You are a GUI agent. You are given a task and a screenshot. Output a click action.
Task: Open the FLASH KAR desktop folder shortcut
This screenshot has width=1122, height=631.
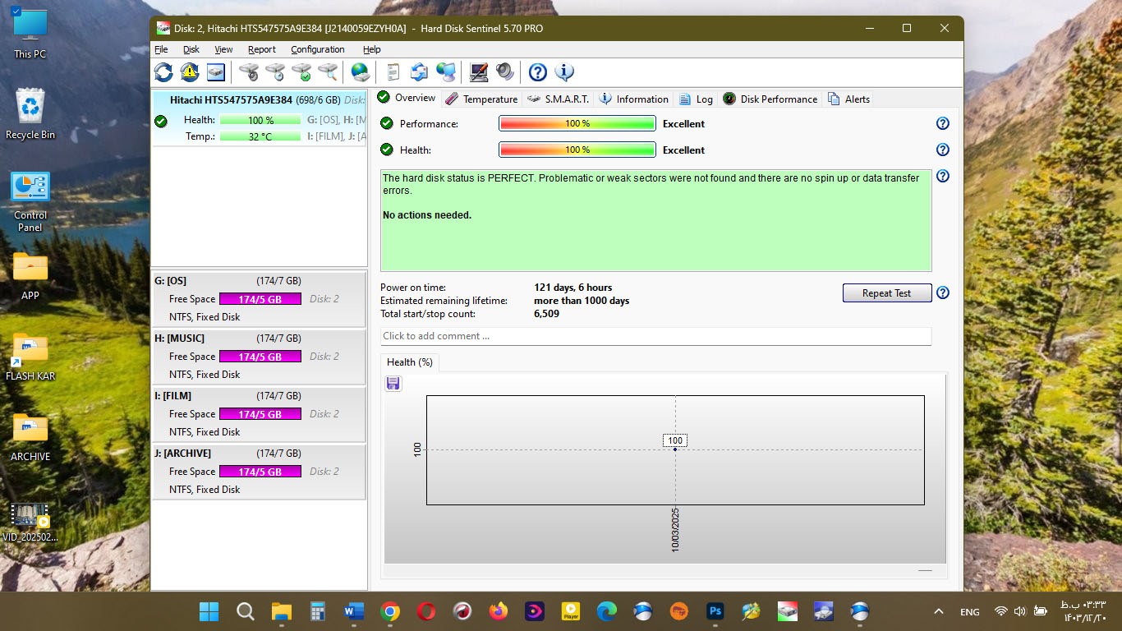tap(30, 357)
